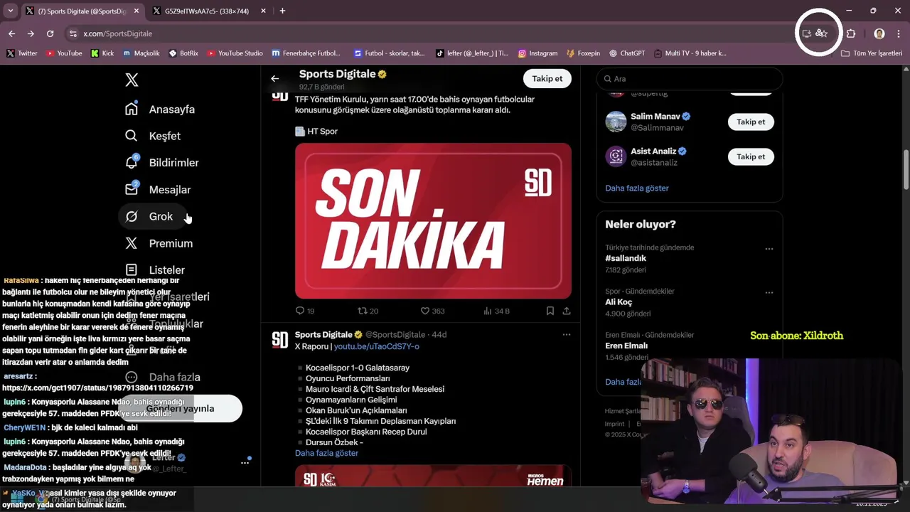Open the tab search dropdown
Screen dimensions: 910x512
coord(10,11)
